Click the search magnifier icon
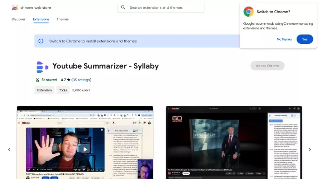The width and height of the screenshot is (319, 179). [x=123, y=7]
